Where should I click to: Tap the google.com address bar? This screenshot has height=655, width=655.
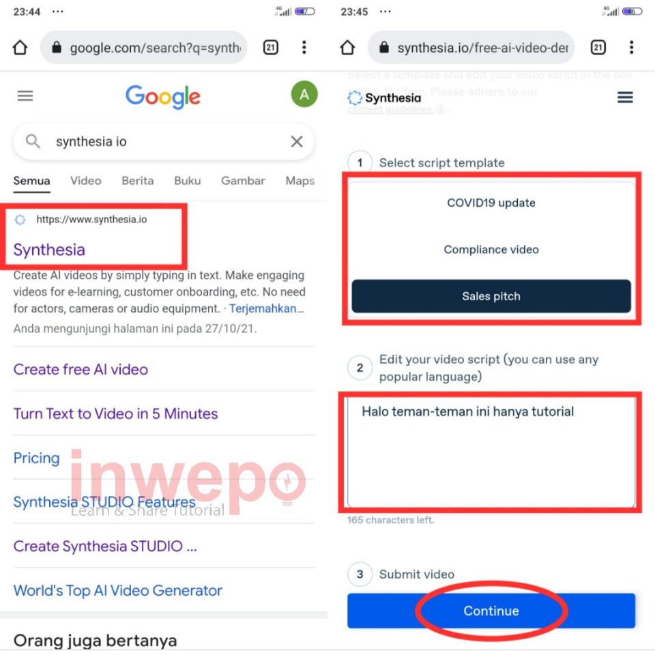(x=144, y=47)
